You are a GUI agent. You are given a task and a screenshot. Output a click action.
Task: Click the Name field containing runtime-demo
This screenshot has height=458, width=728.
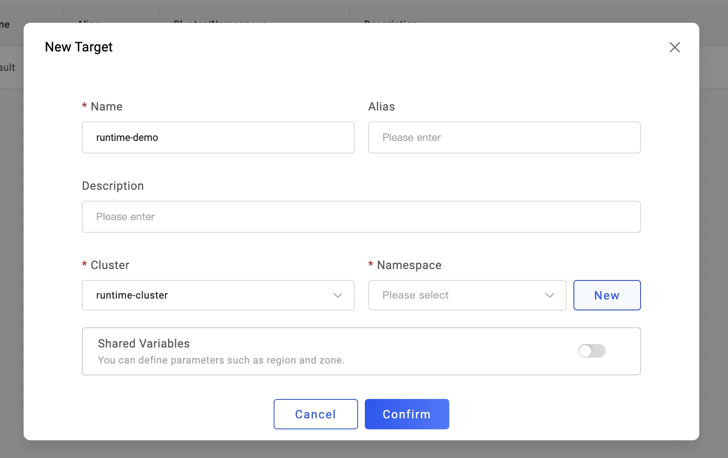(x=218, y=137)
